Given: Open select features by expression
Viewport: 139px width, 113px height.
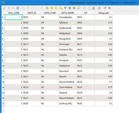Looking at the screenshot, I should tap(47, 8).
